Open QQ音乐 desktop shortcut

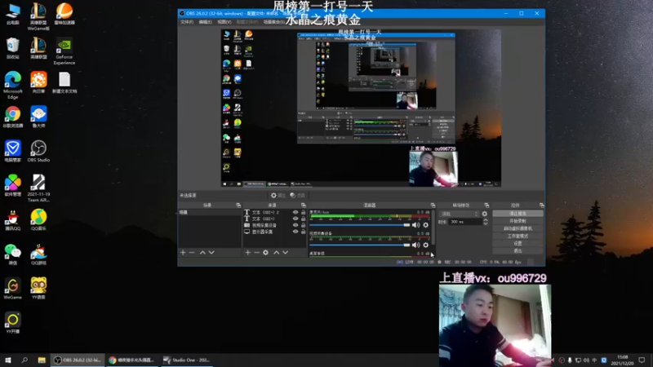[38, 219]
